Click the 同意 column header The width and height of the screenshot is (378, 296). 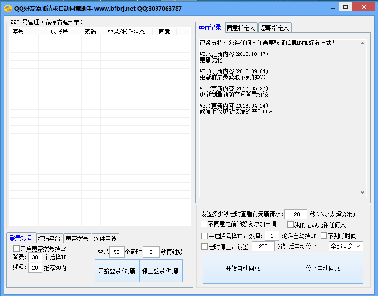tap(165, 32)
